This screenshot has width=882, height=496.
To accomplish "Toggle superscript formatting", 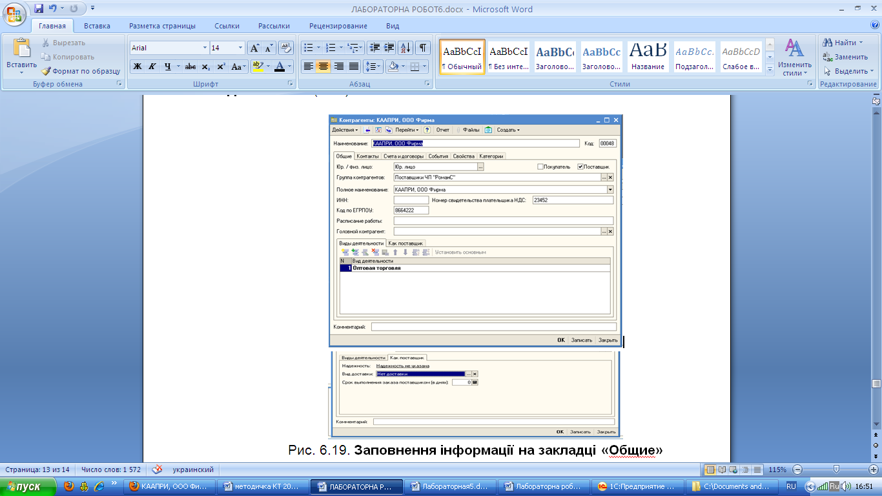I will pos(221,67).
